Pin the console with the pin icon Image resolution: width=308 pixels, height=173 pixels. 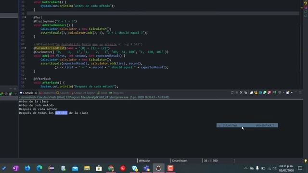(x=275, y=92)
